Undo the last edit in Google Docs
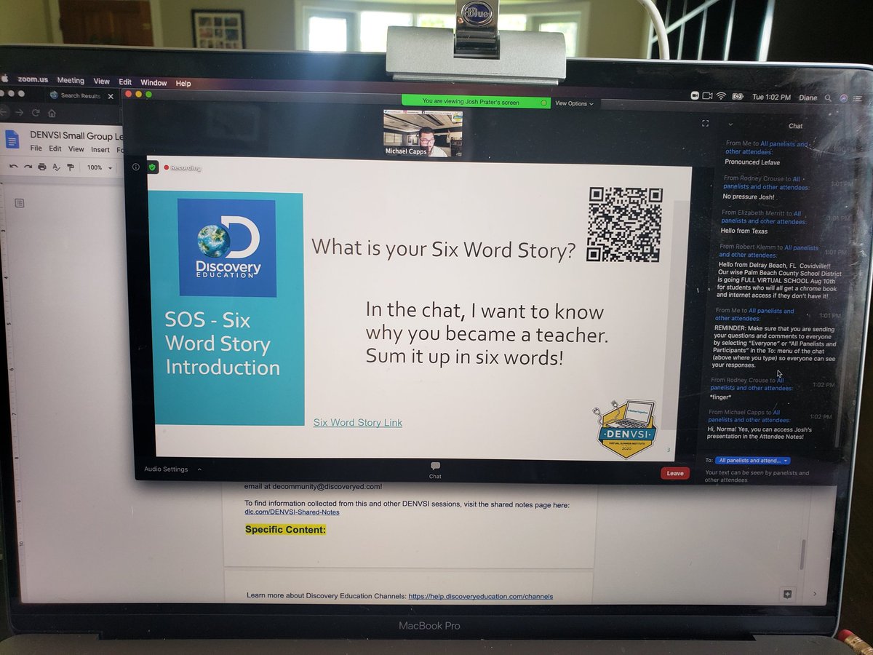 click(x=14, y=166)
